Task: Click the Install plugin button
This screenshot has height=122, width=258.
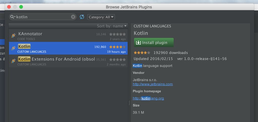Action: tap(154, 43)
